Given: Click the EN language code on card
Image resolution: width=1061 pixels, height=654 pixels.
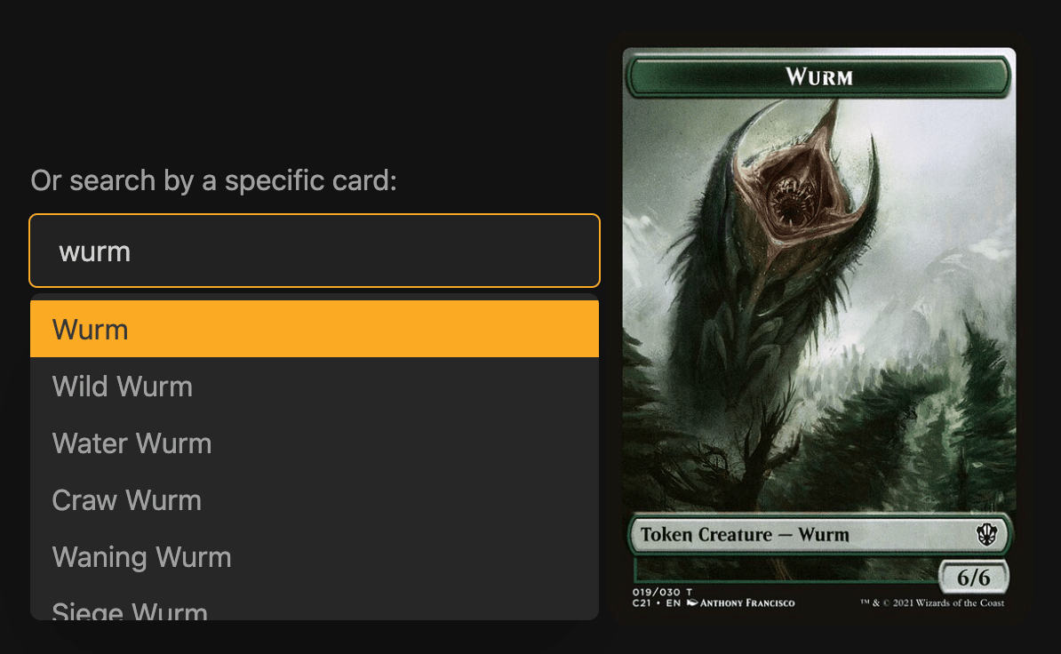Looking at the screenshot, I should (673, 602).
